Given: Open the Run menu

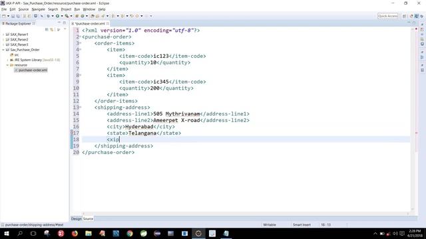Looking at the screenshot, I should coord(77,9).
